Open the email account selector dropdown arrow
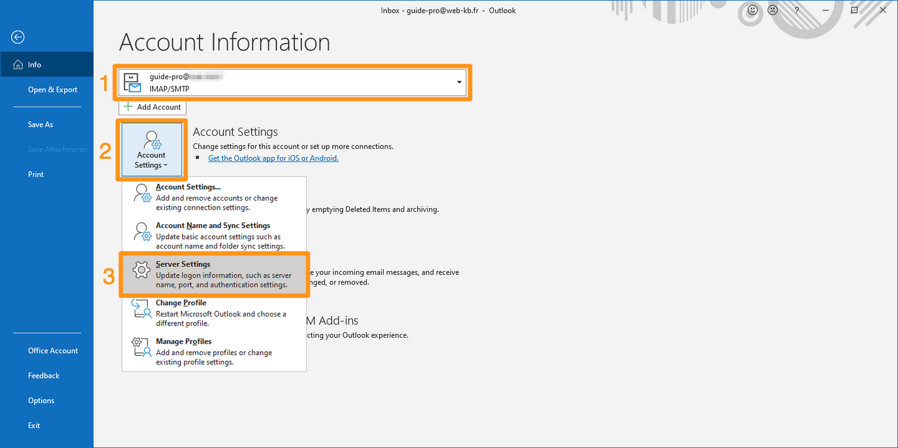The height and width of the screenshot is (448, 898). point(459,83)
